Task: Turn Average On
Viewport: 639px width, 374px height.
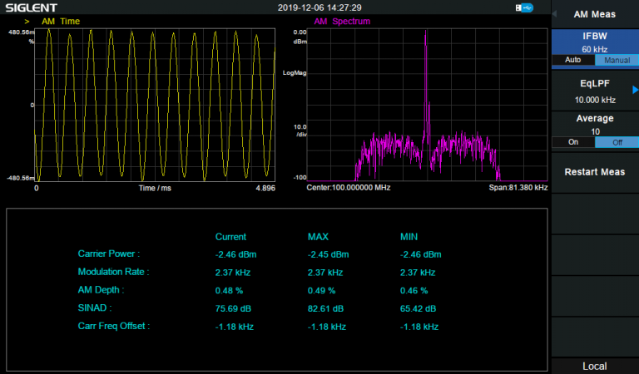Action: click(572, 142)
